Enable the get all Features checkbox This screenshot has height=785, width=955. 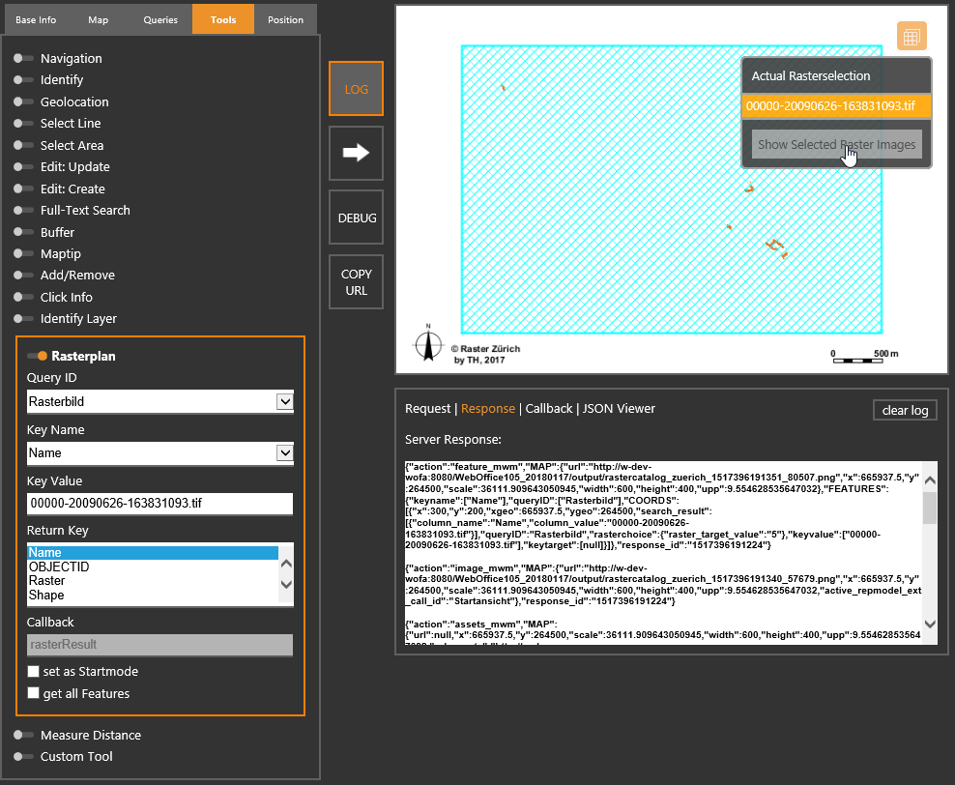click(33, 693)
